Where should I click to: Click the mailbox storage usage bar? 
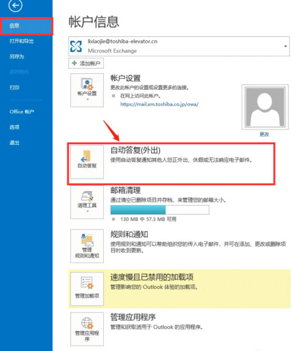(159, 210)
